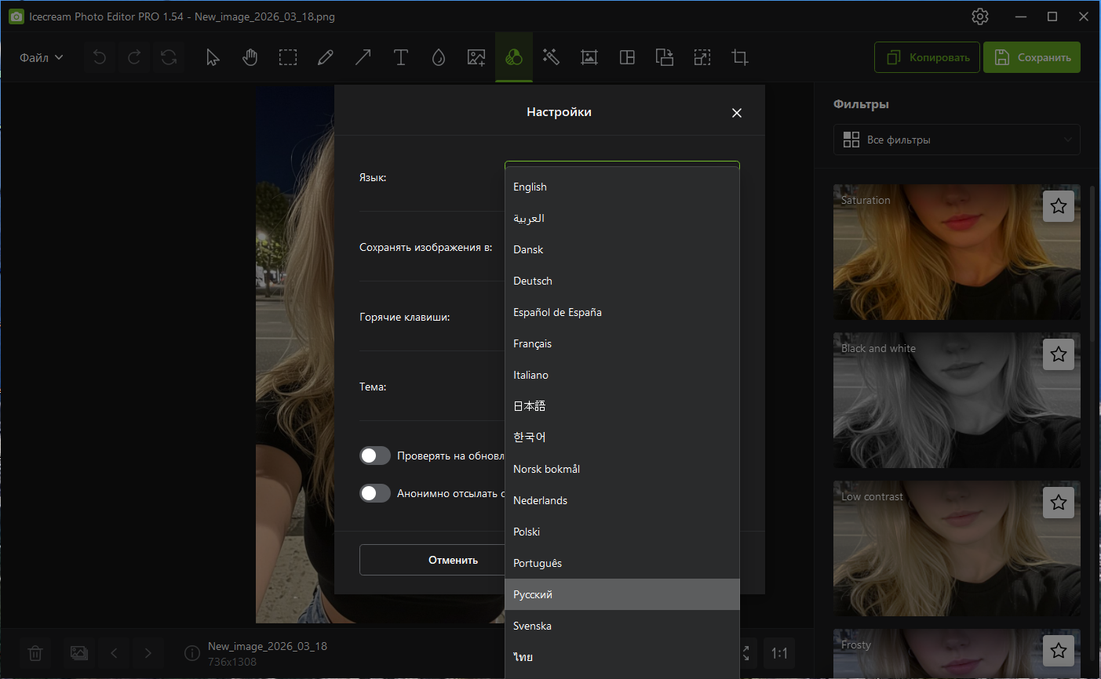Open settings via gear icon

[979, 16]
